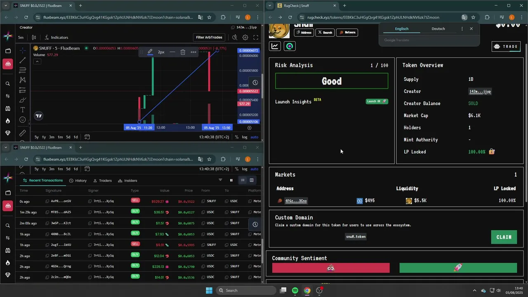Select the chart pattern tool
The image size is (528, 297).
pyautogui.click(x=23, y=80)
